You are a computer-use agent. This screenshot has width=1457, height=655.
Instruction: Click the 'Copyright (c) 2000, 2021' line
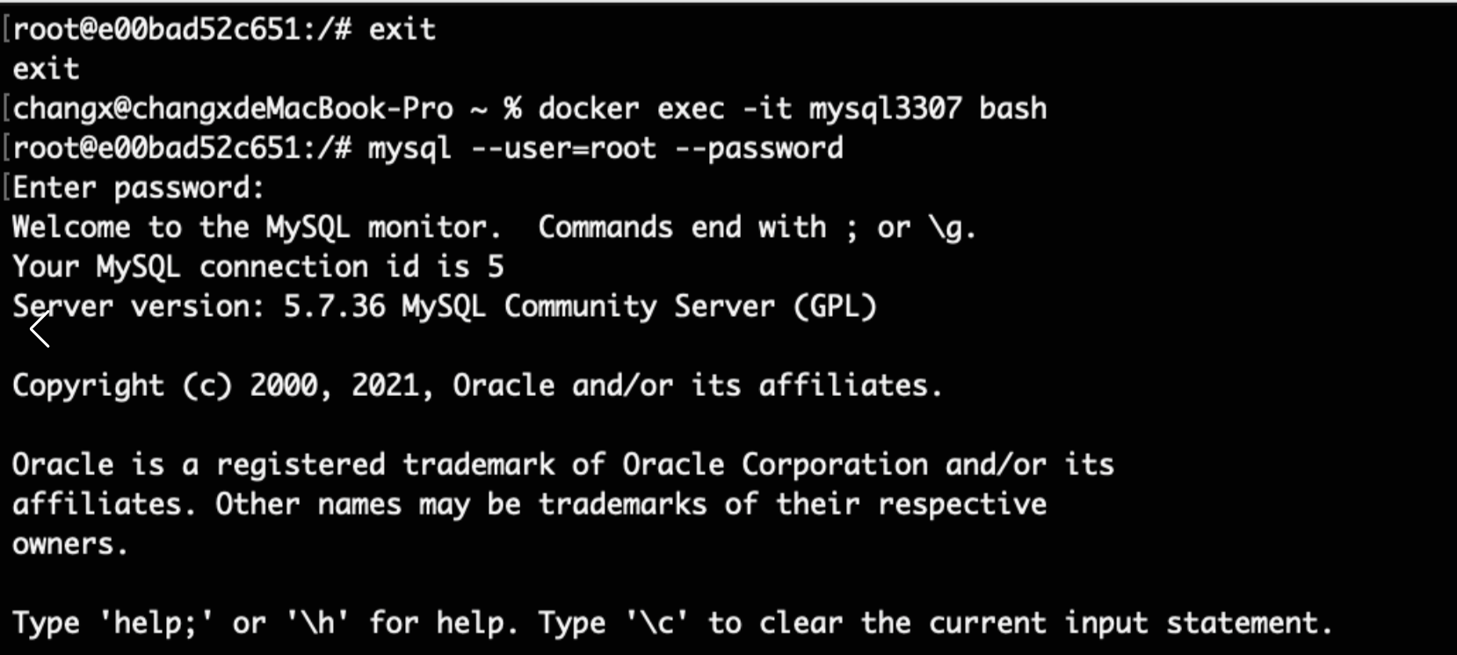pyautogui.click(x=477, y=385)
